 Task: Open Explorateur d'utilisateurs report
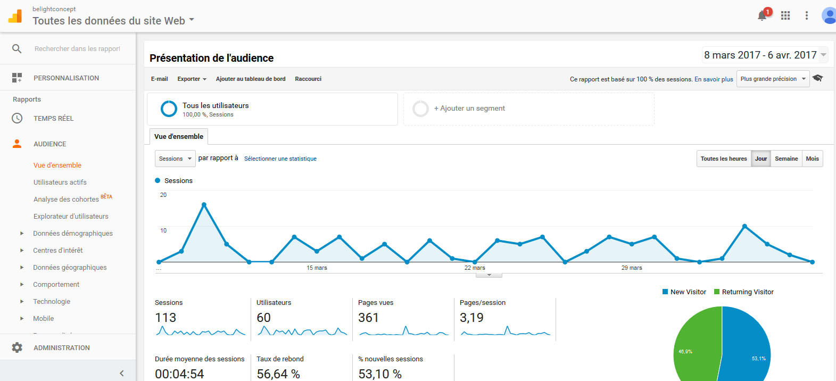click(x=71, y=216)
